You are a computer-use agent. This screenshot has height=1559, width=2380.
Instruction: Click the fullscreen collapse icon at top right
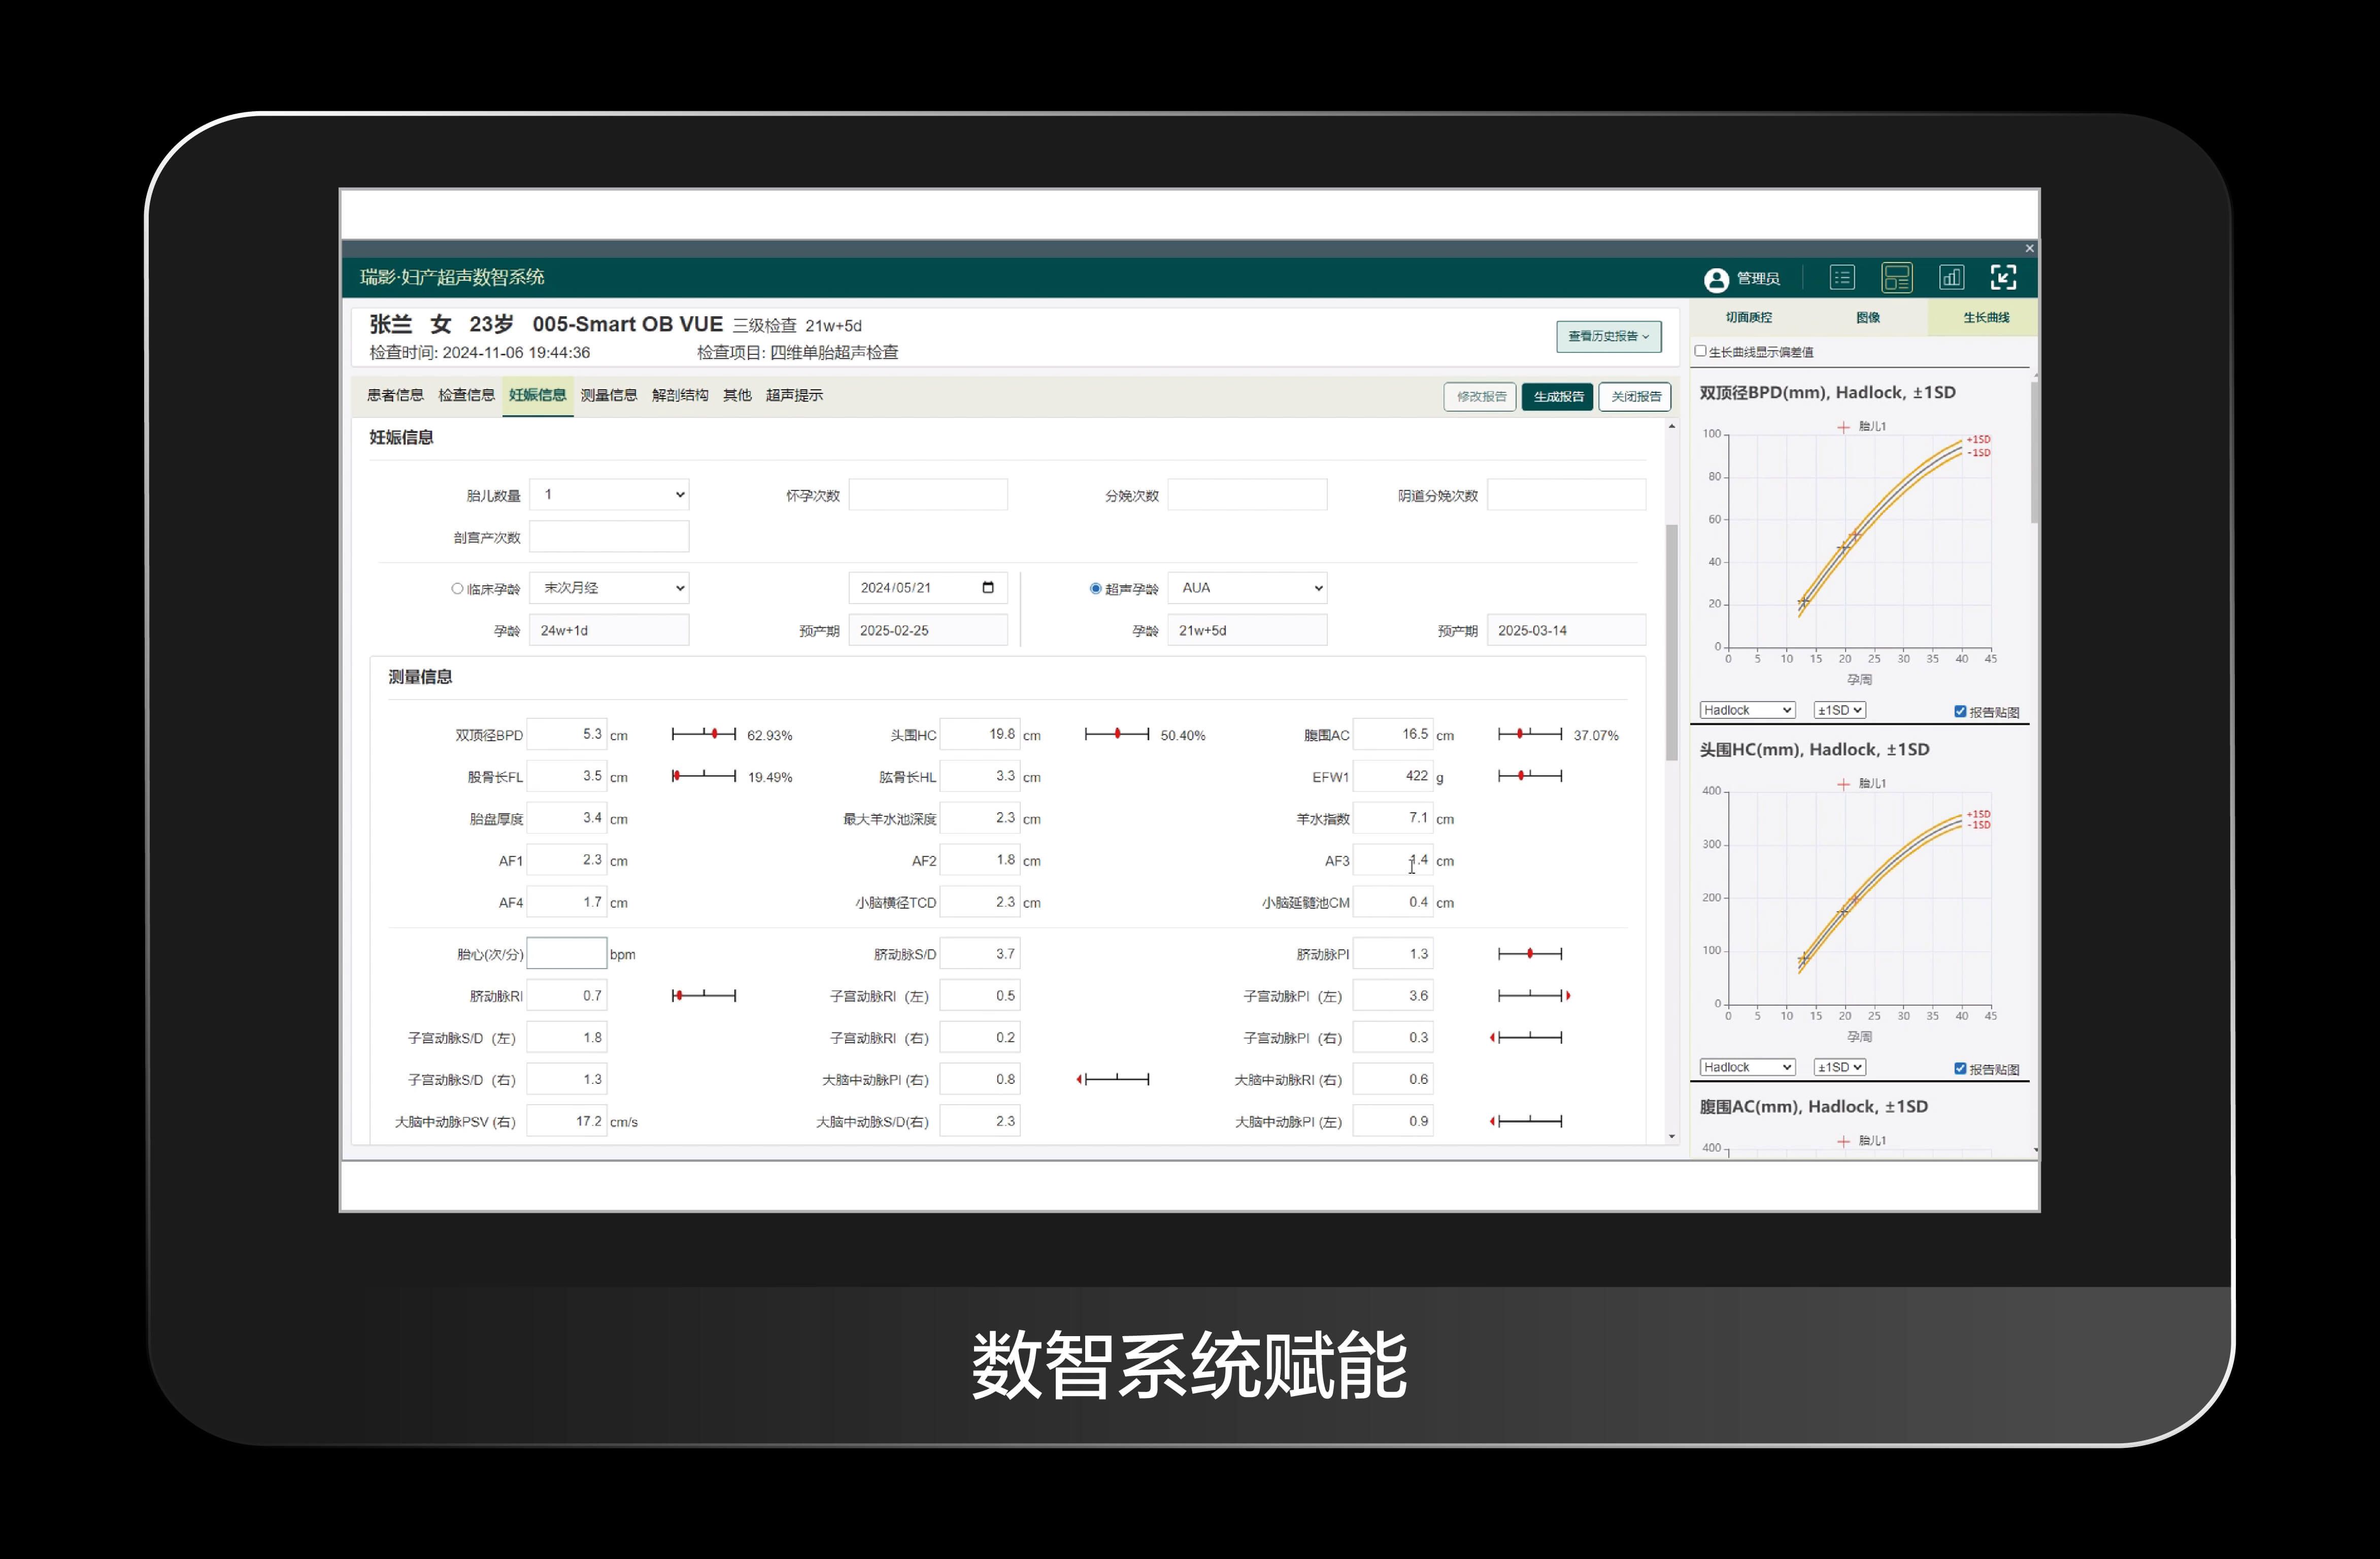click(x=2005, y=277)
